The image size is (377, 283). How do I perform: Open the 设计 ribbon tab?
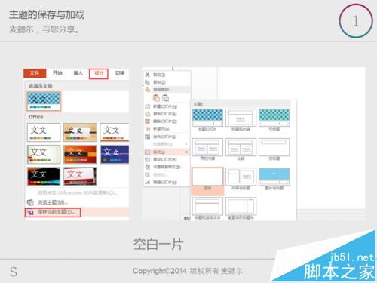pyautogui.click(x=99, y=73)
